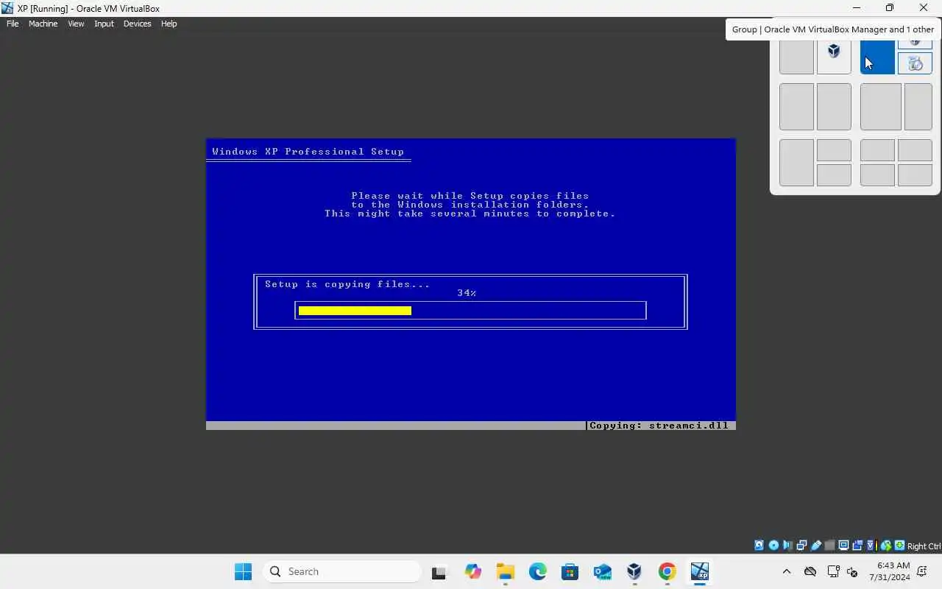Click the Windows XP Professional Setup heading
Screen dimensions: 942x589
click(308, 152)
